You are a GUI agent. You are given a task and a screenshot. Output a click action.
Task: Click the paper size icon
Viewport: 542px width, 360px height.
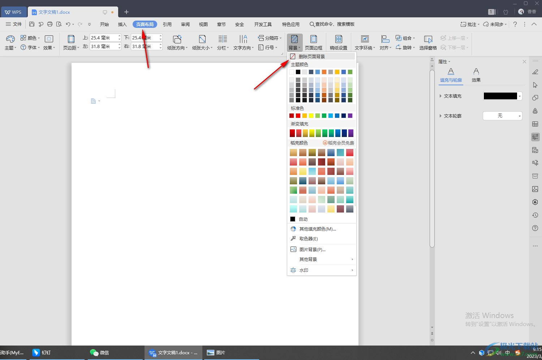tap(202, 39)
